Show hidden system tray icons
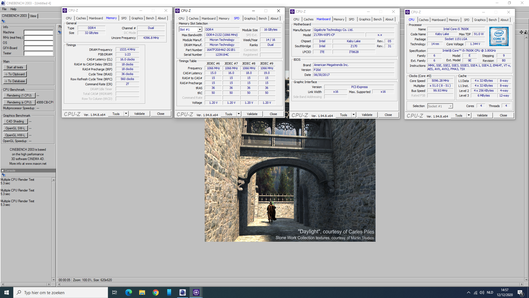The width and height of the screenshot is (529, 298). click(x=468, y=292)
